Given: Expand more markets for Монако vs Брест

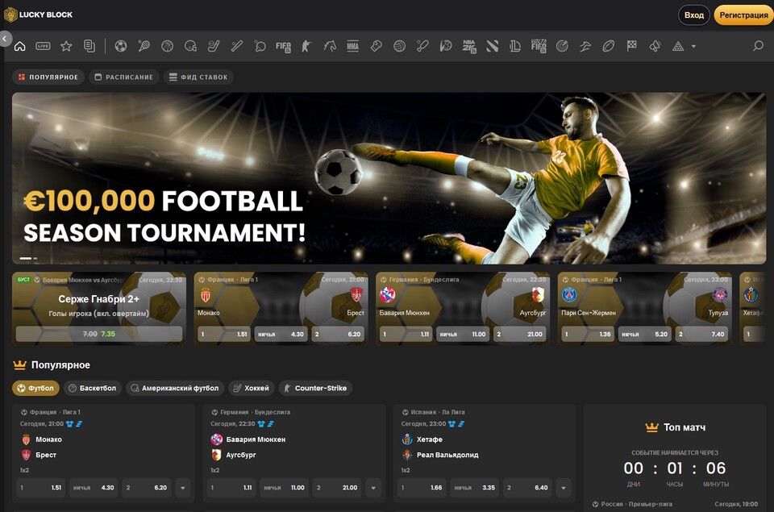Looking at the screenshot, I should click(x=183, y=488).
